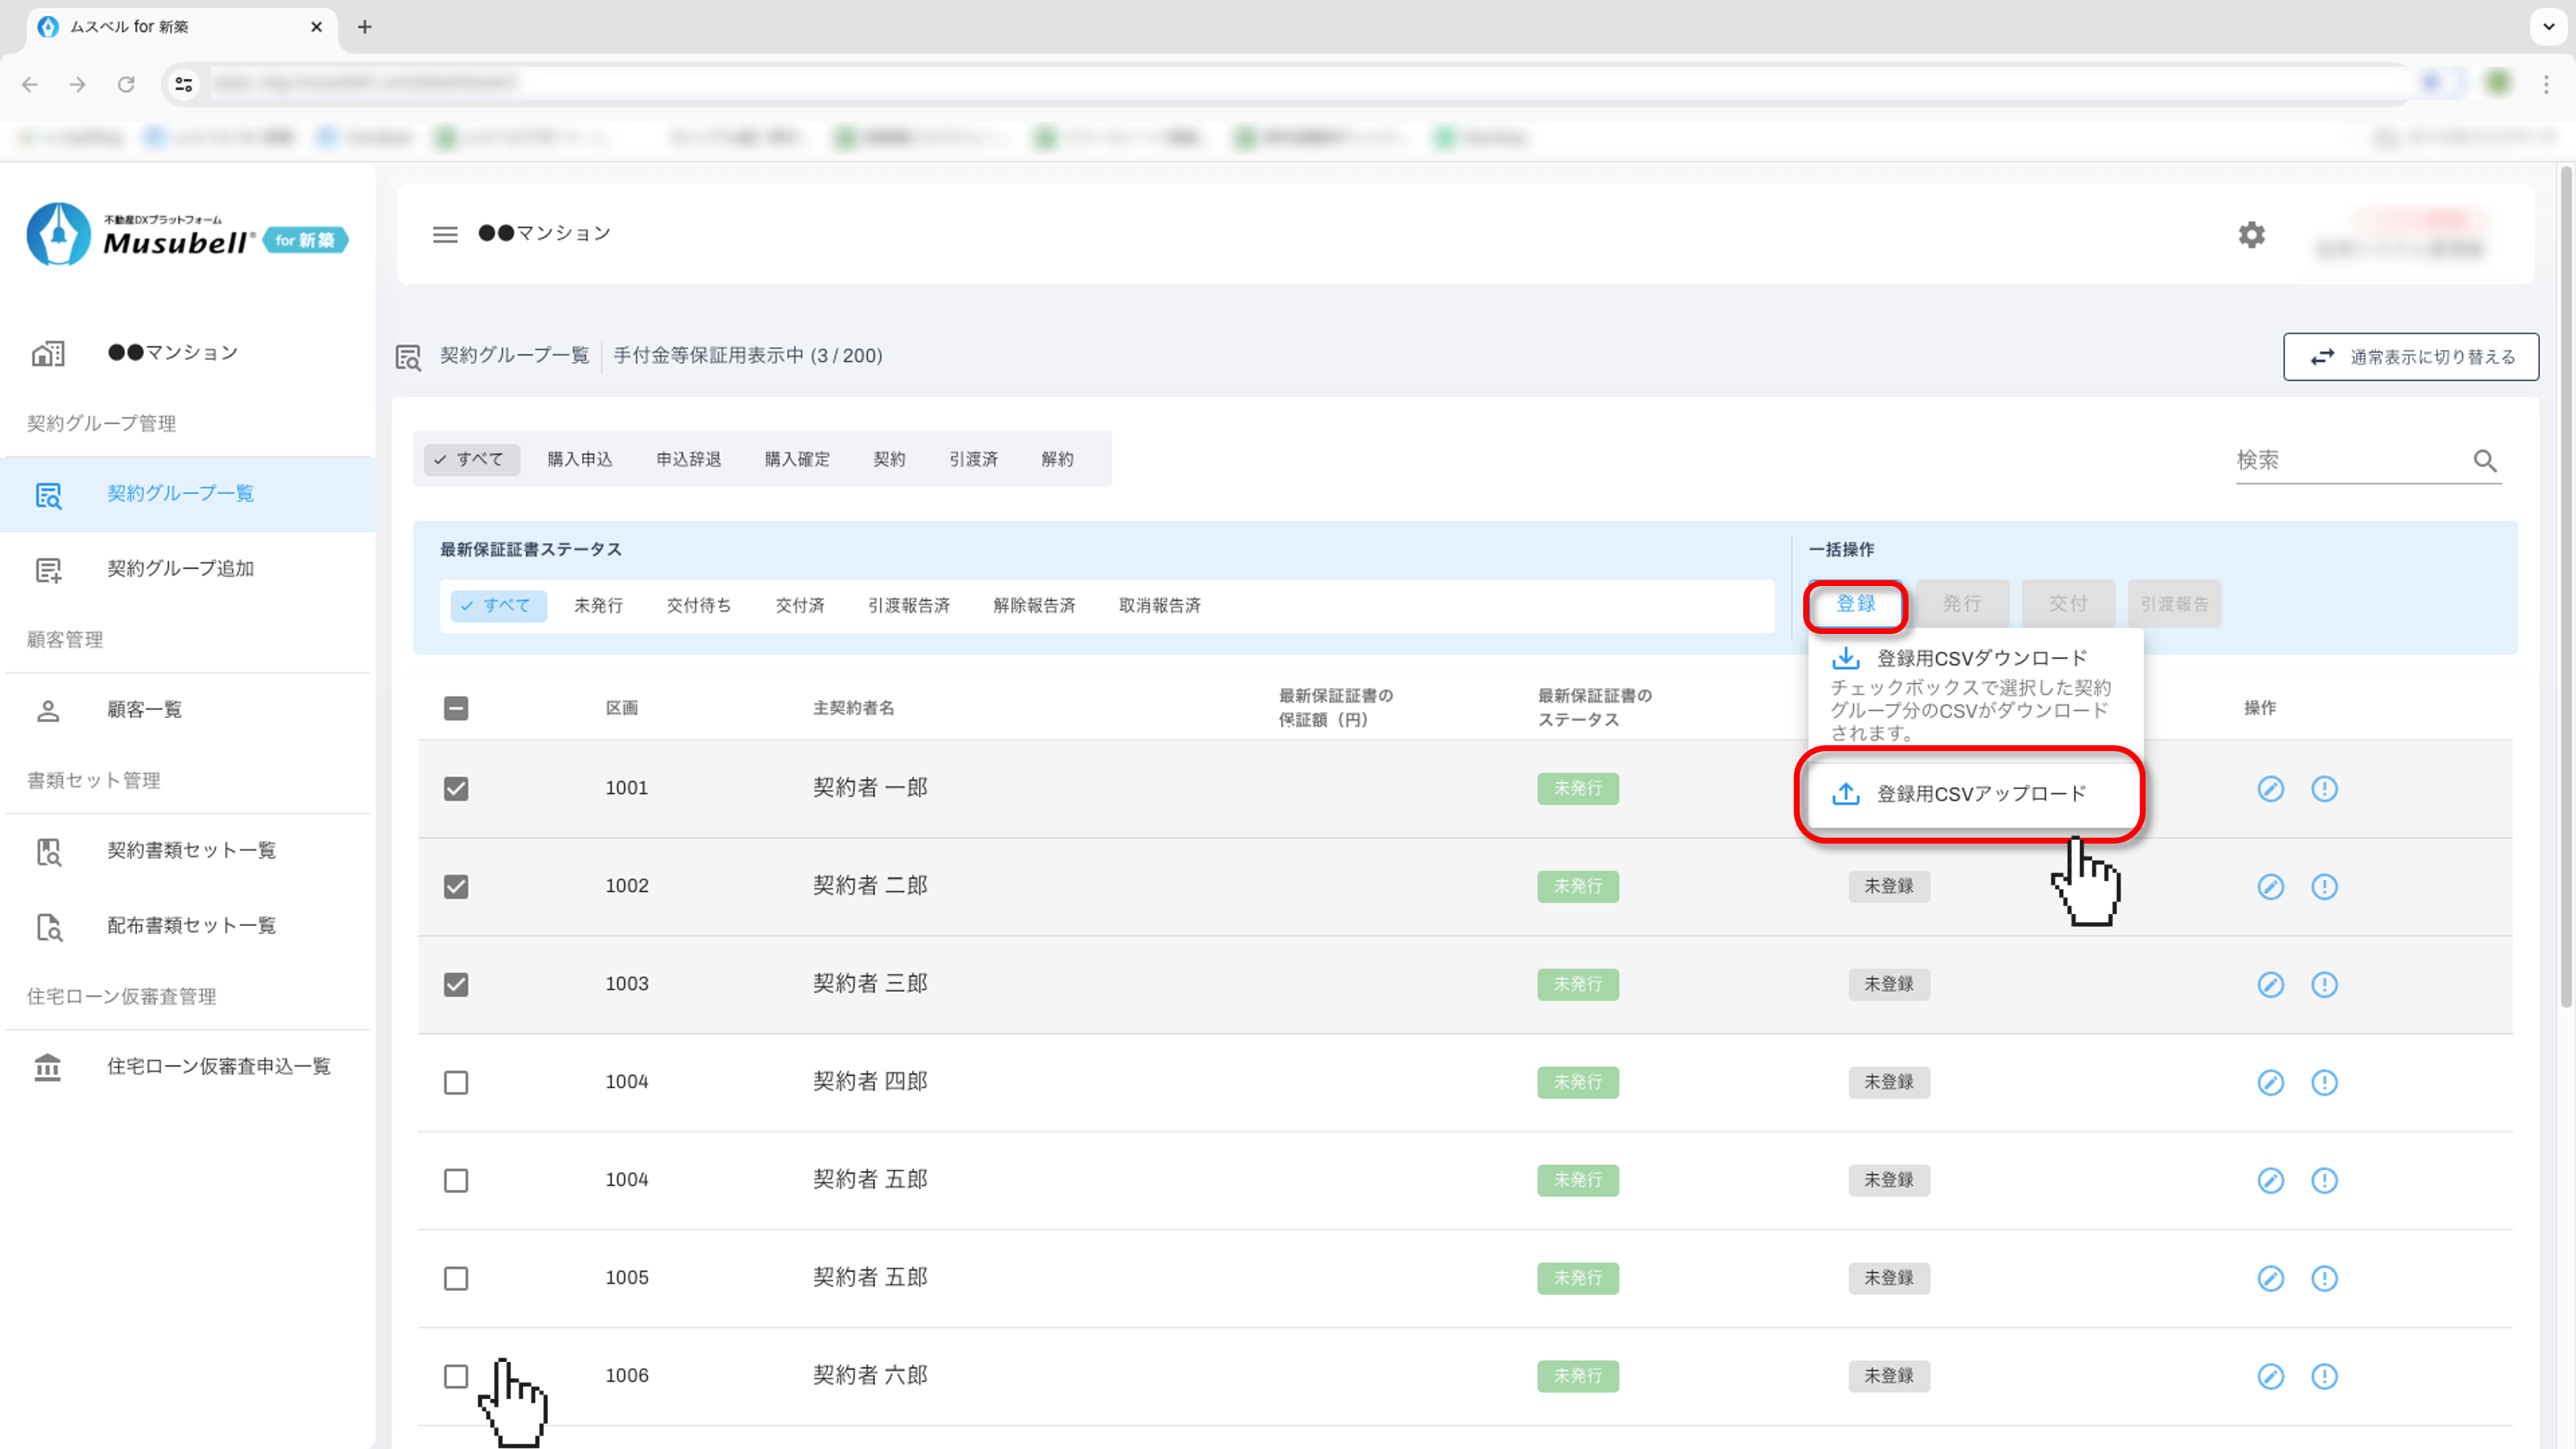Click edit pencil icon for row 1001

click(2270, 789)
